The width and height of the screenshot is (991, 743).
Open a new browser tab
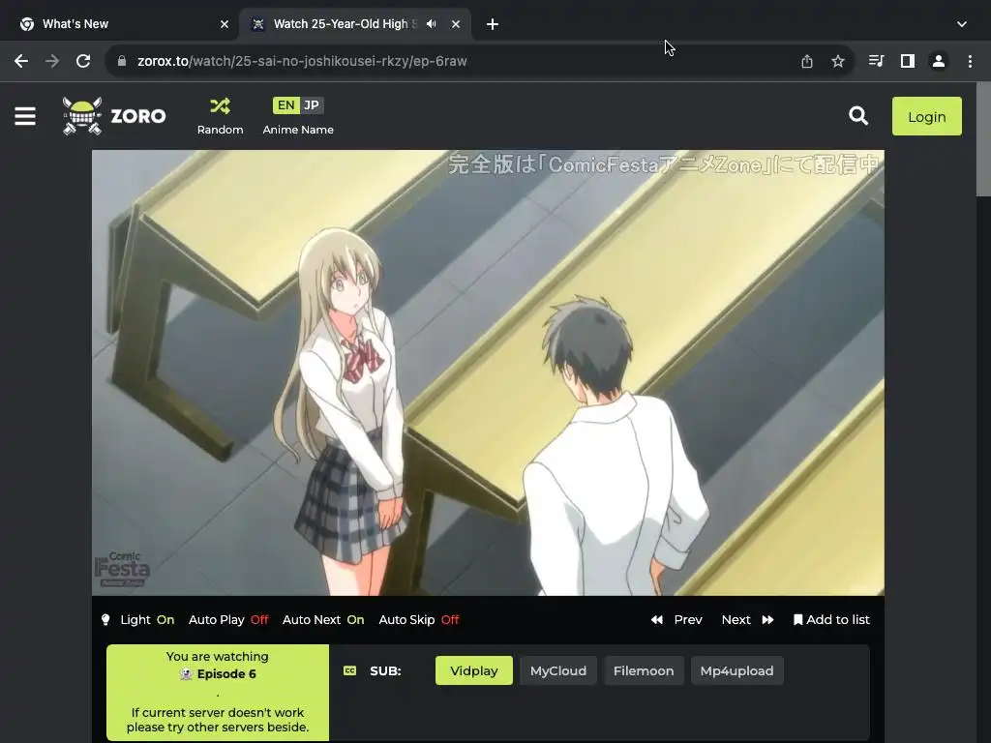click(493, 24)
